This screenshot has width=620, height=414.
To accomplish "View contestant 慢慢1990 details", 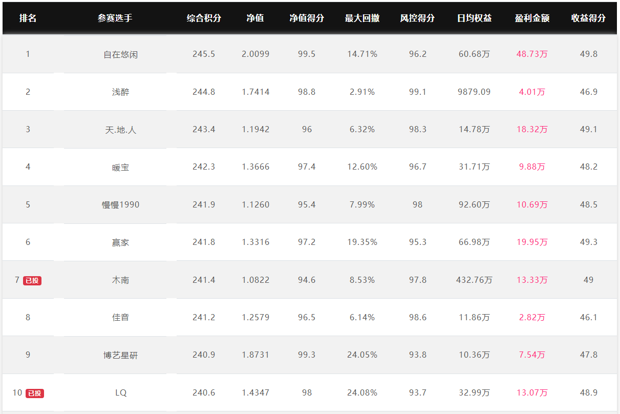I will tap(120, 205).
